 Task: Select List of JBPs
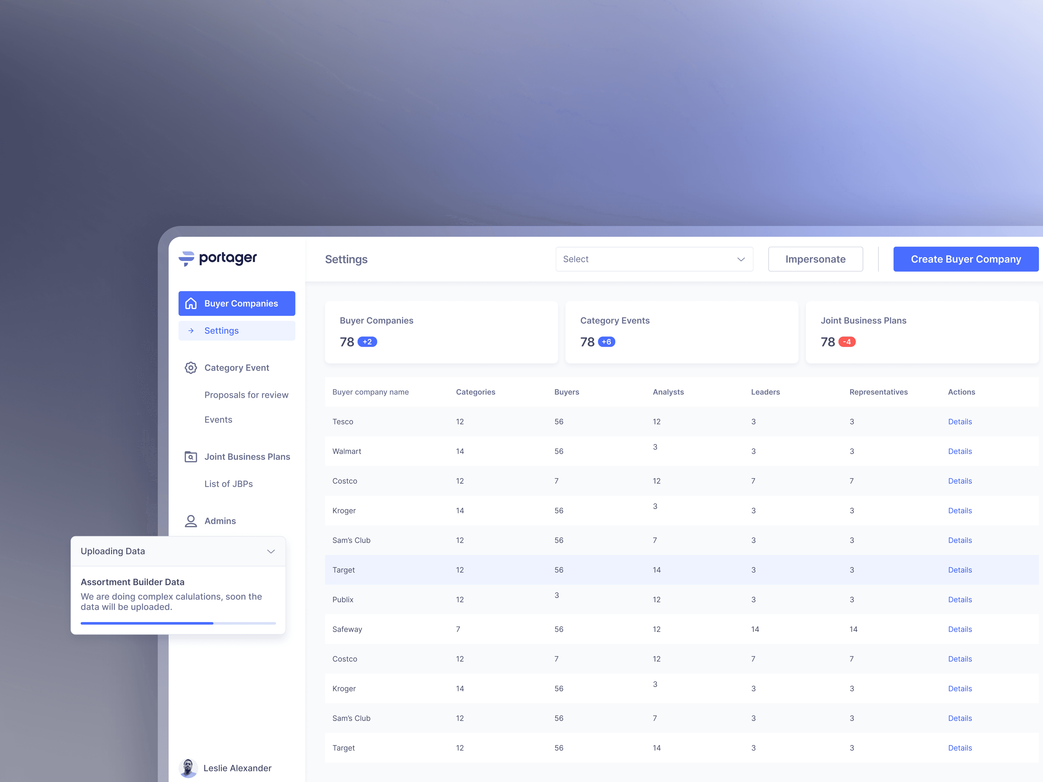pyautogui.click(x=229, y=484)
